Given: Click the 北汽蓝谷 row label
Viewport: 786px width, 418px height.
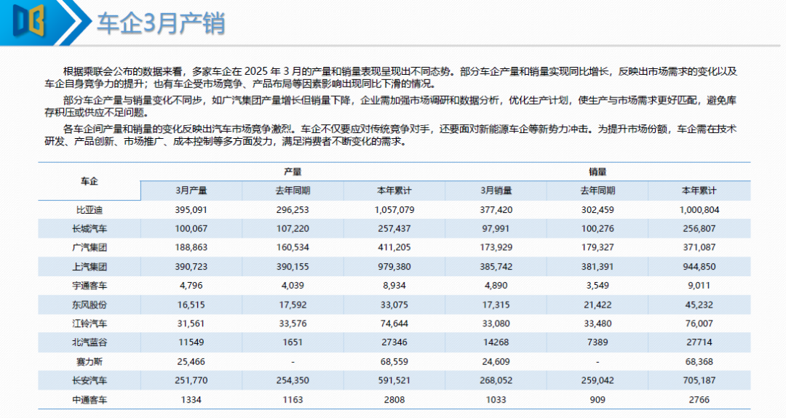Looking at the screenshot, I should coord(90,342).
